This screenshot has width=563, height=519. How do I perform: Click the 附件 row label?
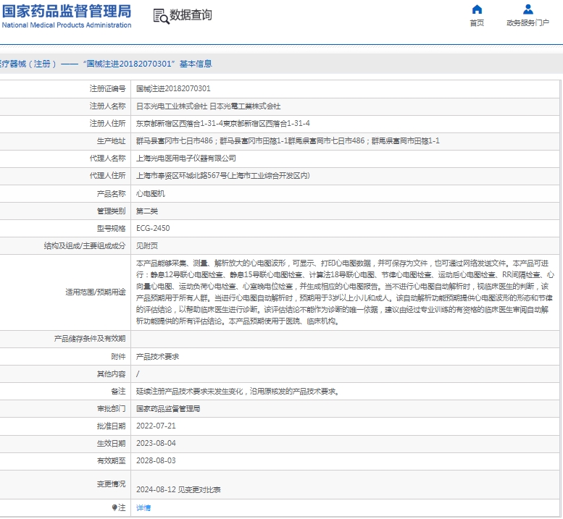point(119,357)
